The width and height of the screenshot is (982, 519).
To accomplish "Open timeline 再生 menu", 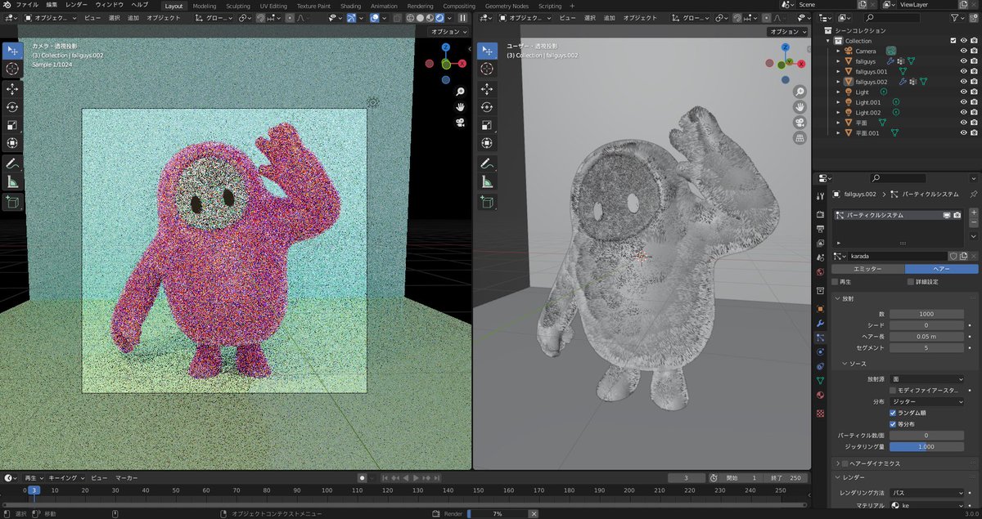I will (34, 477).
